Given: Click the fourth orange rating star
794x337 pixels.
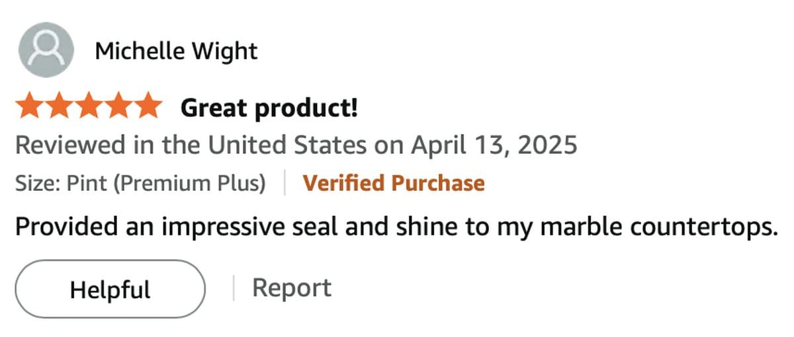Looking at the screenshot, I should 118,106.
